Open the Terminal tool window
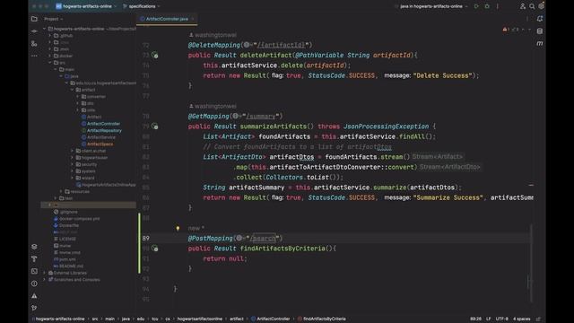The height and width of the screenshot is (323, 574). click(34, 271)
